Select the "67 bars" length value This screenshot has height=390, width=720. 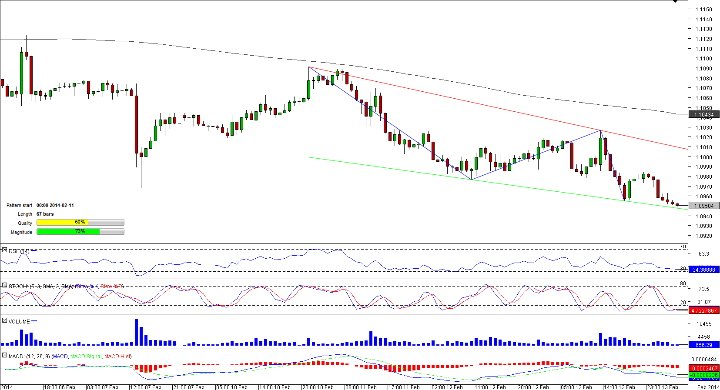pos(45,214)
